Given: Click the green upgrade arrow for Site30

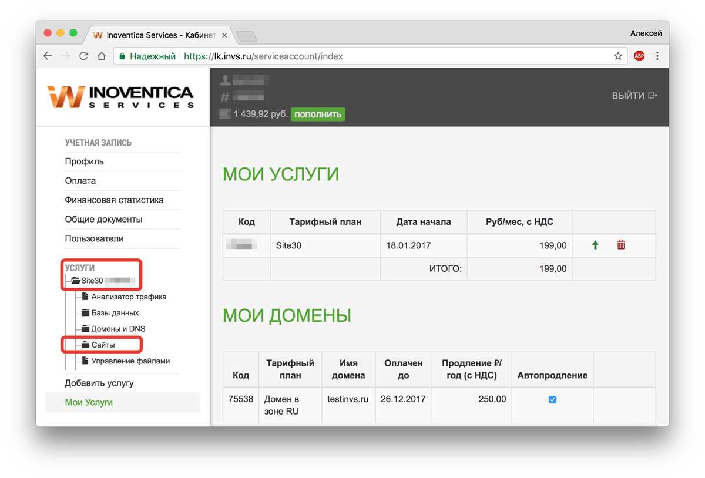Looking at the screenshot, I should pyautogui.click(x=595, y=245).
